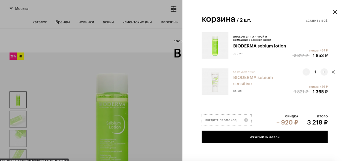Close the cart panel with the X icon
The image size is (345, 161).
[x=335, y=12]
